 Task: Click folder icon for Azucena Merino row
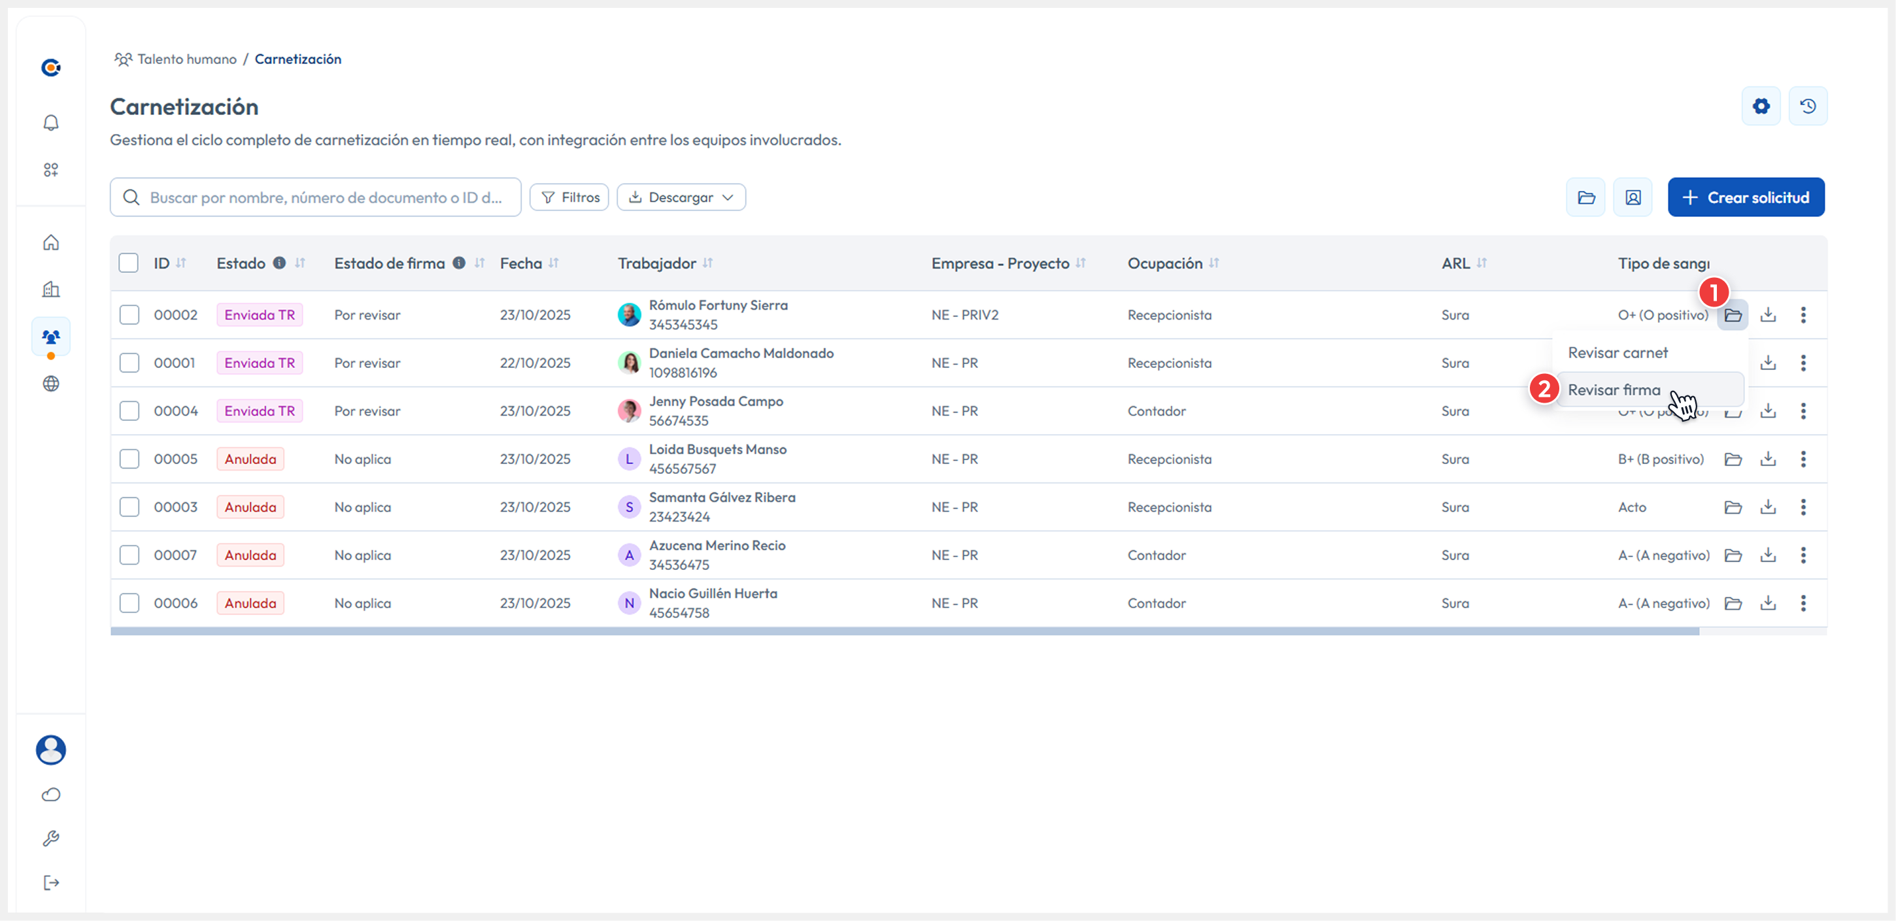pyautogui.click(x=1733, y=556)
